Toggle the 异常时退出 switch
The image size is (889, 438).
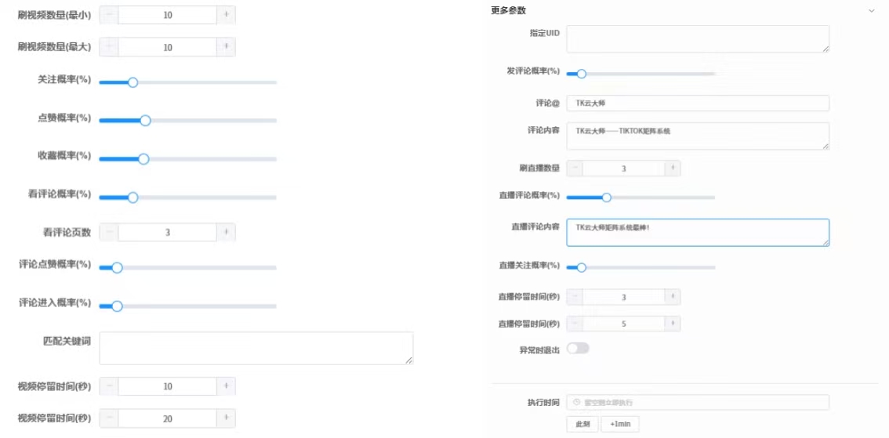click(x=578, y=349)
